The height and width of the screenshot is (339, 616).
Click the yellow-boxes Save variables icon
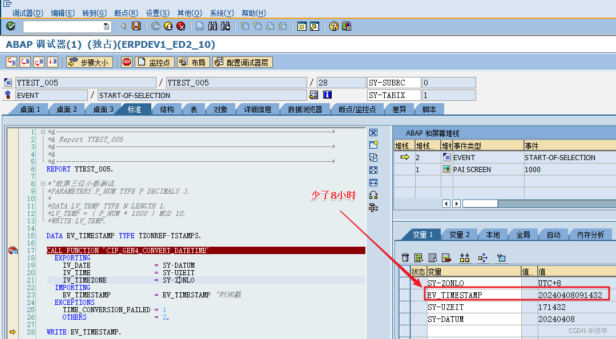[465, 258]
